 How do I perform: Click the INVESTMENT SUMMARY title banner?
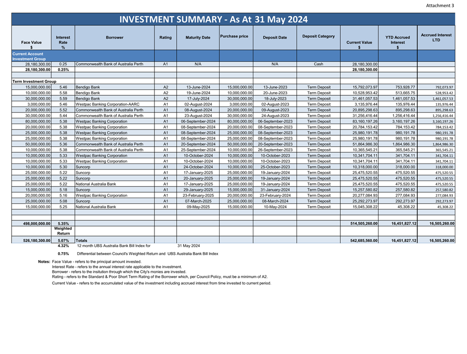pyautogui.click(x=233, y=19)
